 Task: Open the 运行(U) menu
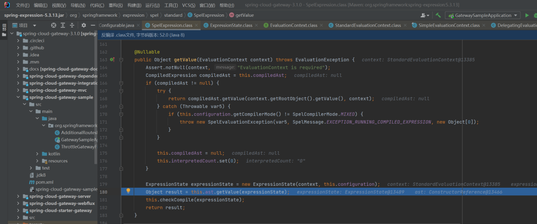153,5
